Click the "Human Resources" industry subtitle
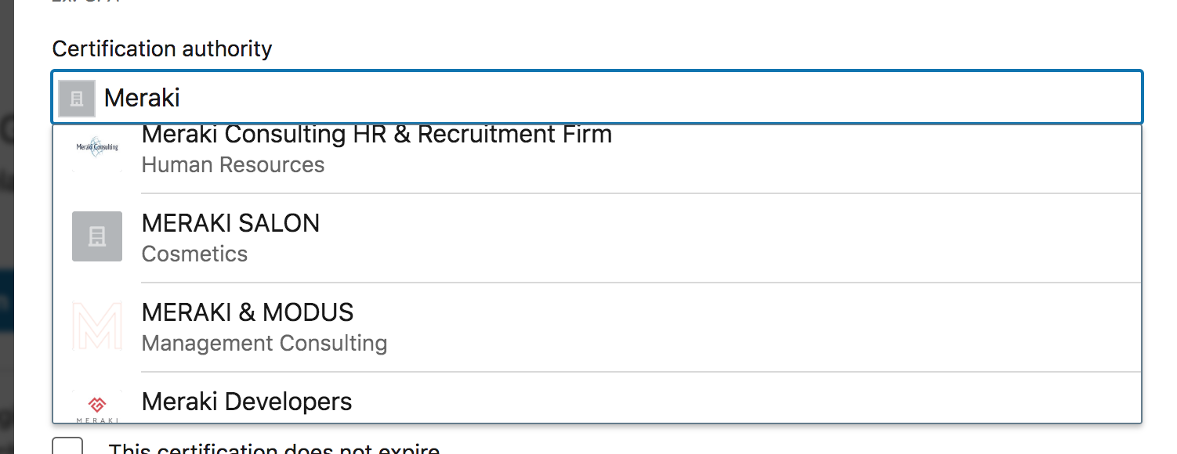This screenshot has width=1177, height=454. pos(233,165)
